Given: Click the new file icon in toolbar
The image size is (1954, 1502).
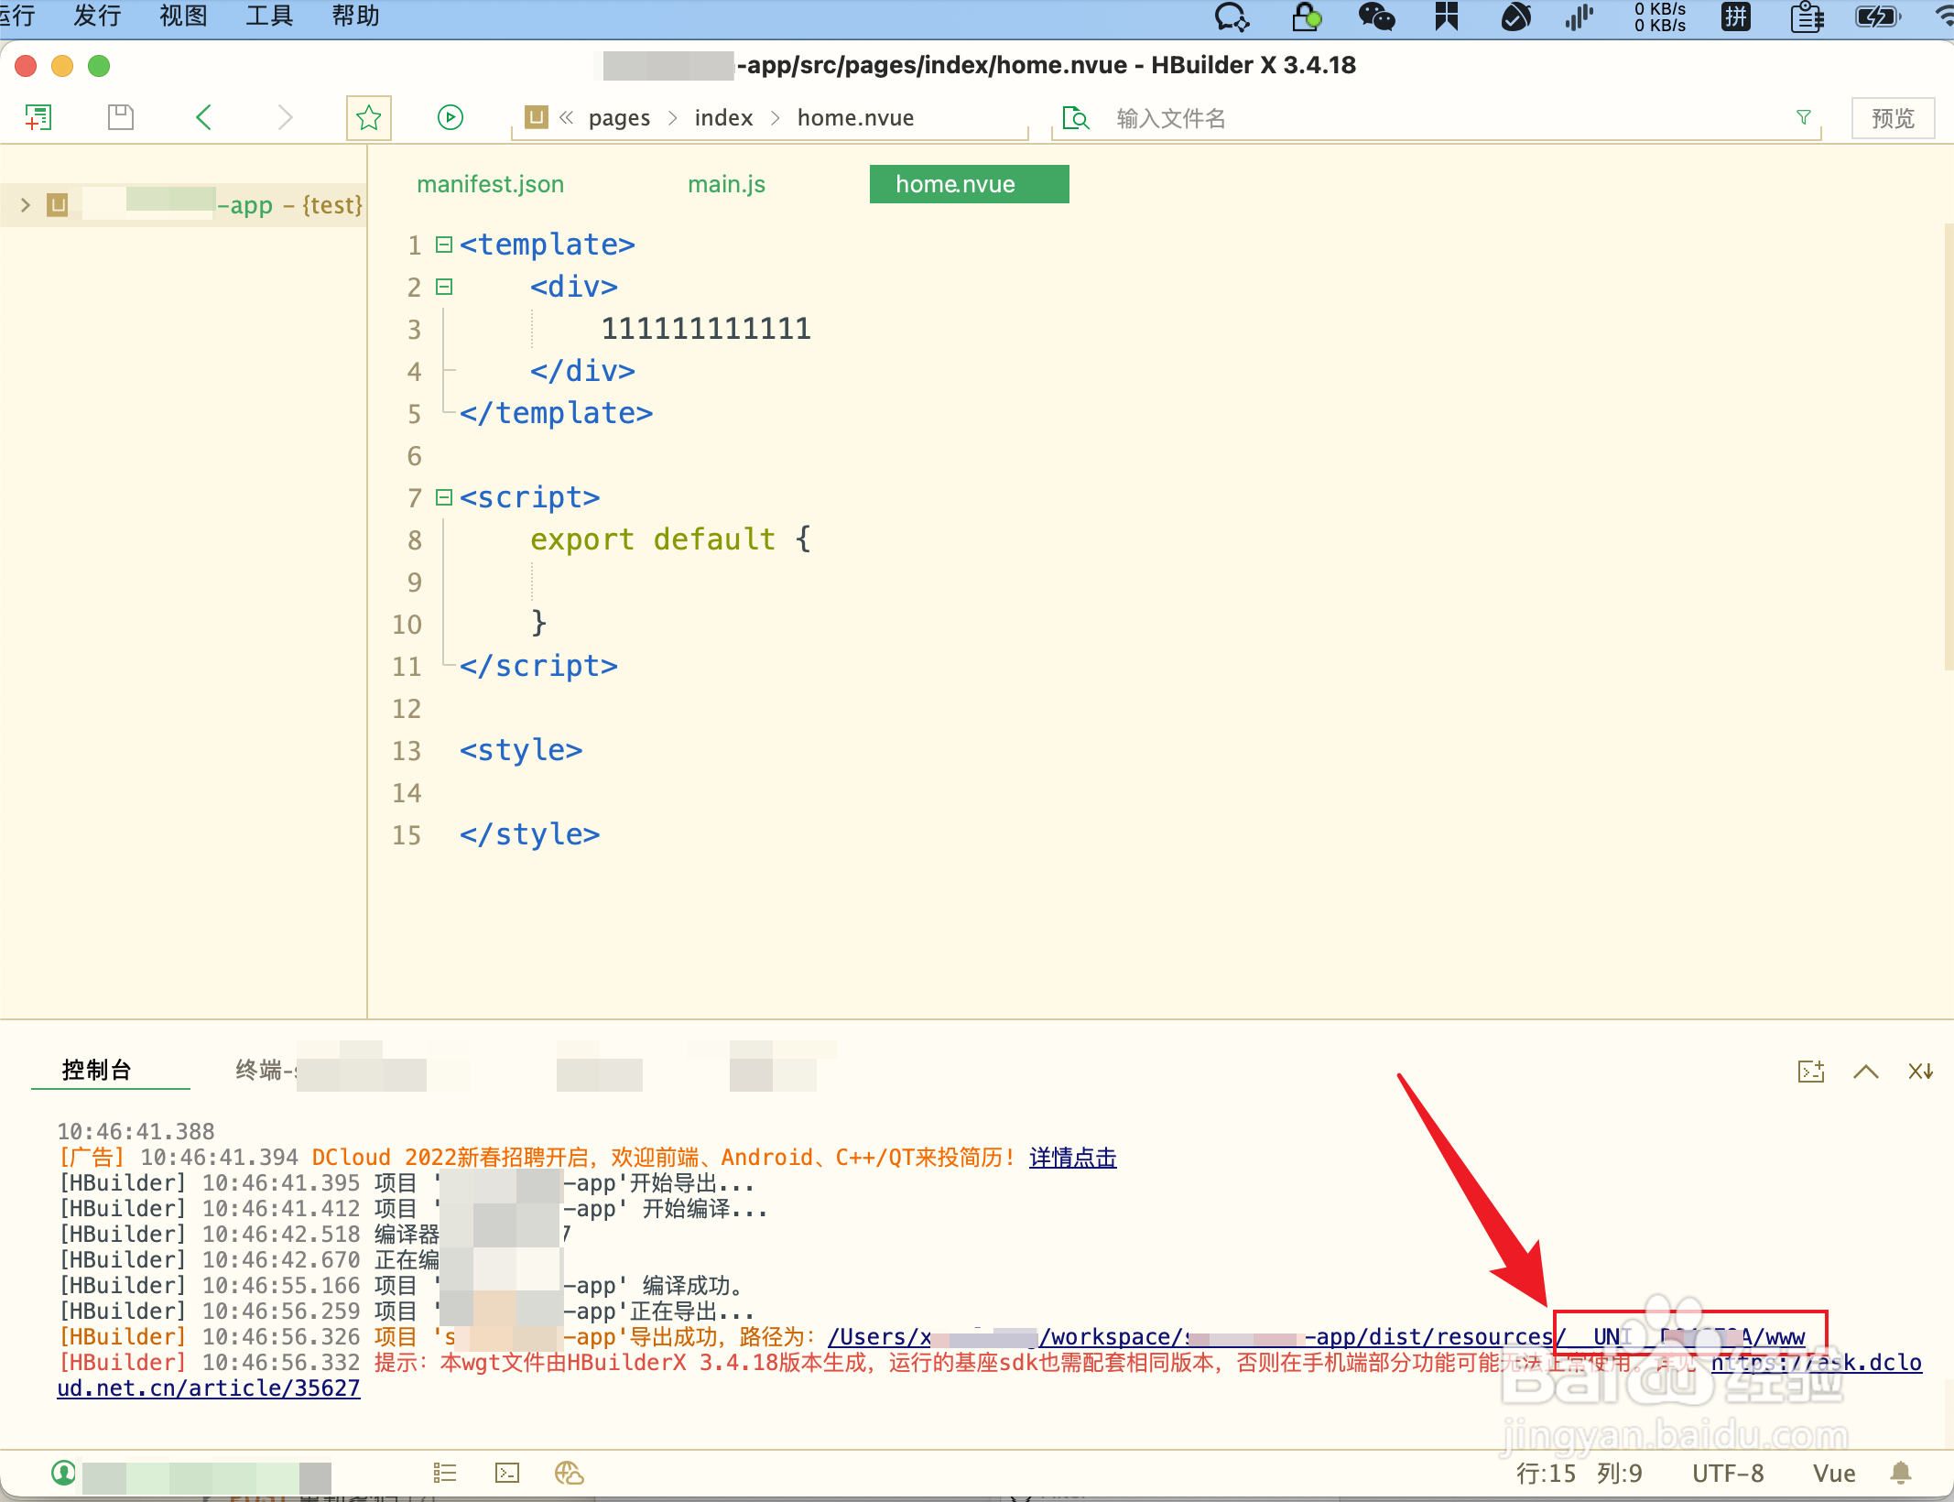Looking at the screenshot, I should point(38,117).
